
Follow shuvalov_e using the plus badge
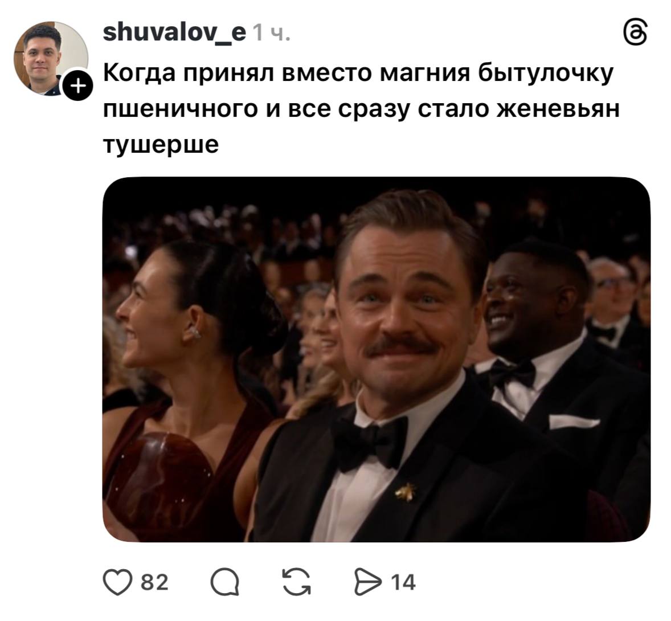point(77,87)
